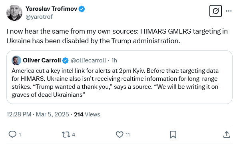Screen dimensions: 239x144
Task: Click the 1h timestamp on quoted post
Action: tap(114, 60)
